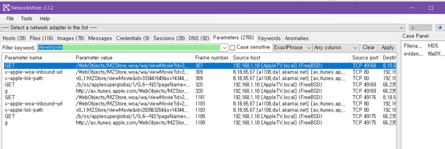
Task: Click the Clear filter button
Action: point(369,48)
